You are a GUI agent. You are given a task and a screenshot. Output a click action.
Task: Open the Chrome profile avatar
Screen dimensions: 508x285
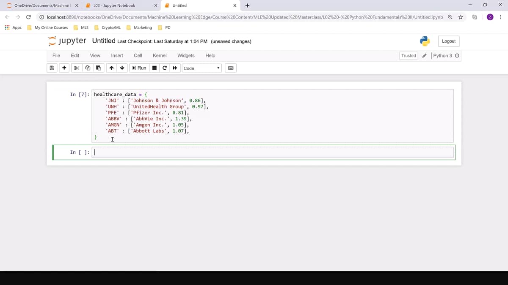click(490, 17)
